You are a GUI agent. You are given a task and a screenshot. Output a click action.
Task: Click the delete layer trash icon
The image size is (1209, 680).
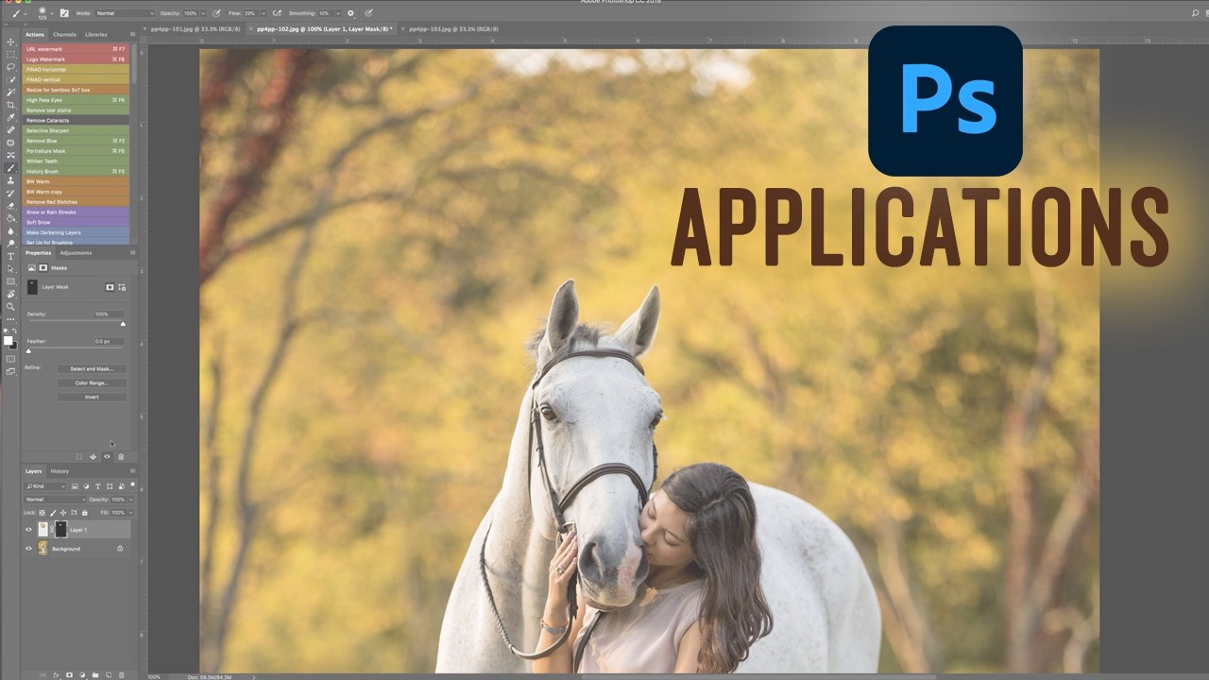[x=122, y=674]
